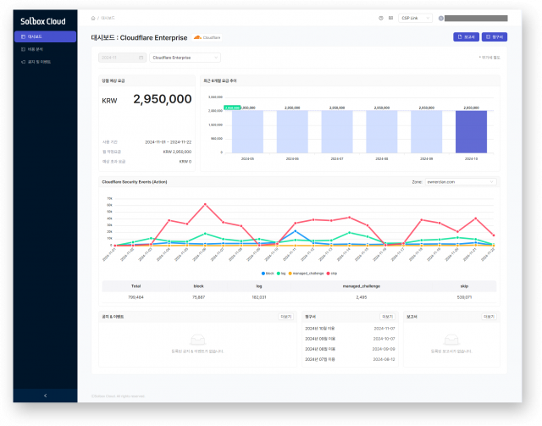Screen dimensions: 542x426
Task: Open the calendar icon in the date field
Action: 141,58
